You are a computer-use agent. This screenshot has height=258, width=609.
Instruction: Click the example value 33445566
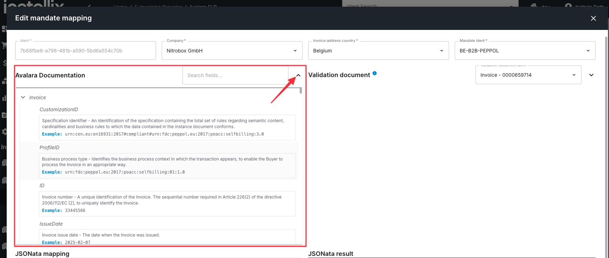(75, 210)
